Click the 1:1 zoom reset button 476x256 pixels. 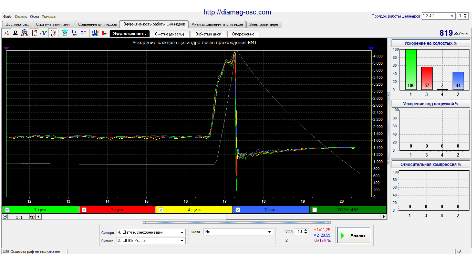pyautogui.click(x=19, y=217)
